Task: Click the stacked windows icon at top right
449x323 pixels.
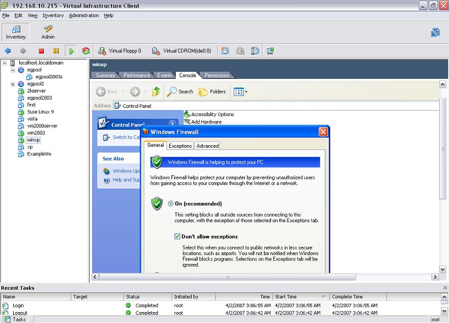Action: pos(435,32)
